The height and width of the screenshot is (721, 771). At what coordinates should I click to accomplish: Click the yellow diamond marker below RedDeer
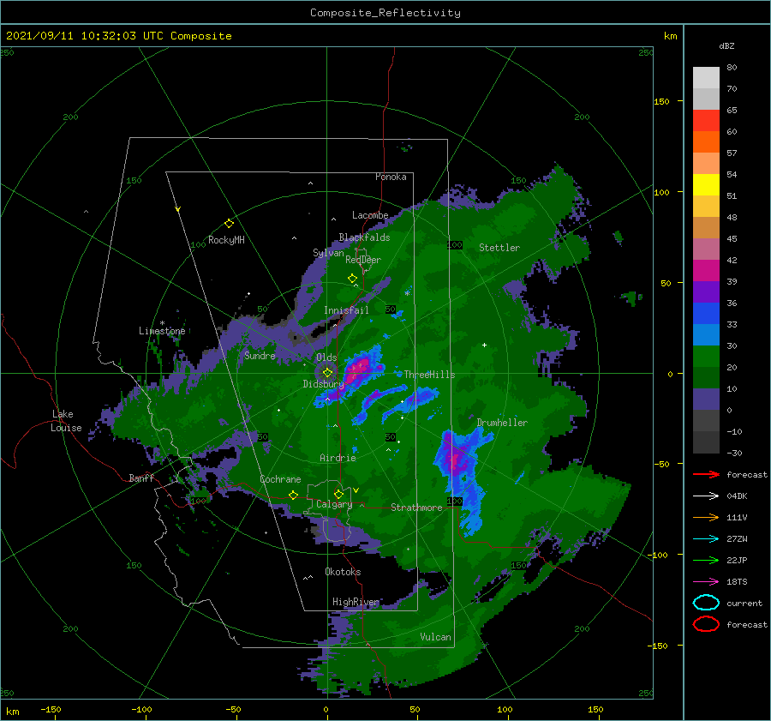(x=352, y=279)
